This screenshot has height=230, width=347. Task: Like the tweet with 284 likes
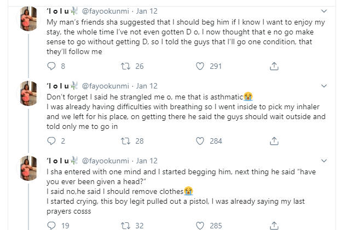click(x=200, y=140)
